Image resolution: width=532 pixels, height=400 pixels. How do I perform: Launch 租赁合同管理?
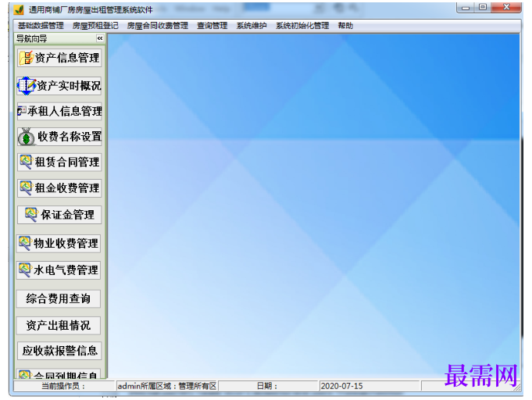[x=59, y=162]
